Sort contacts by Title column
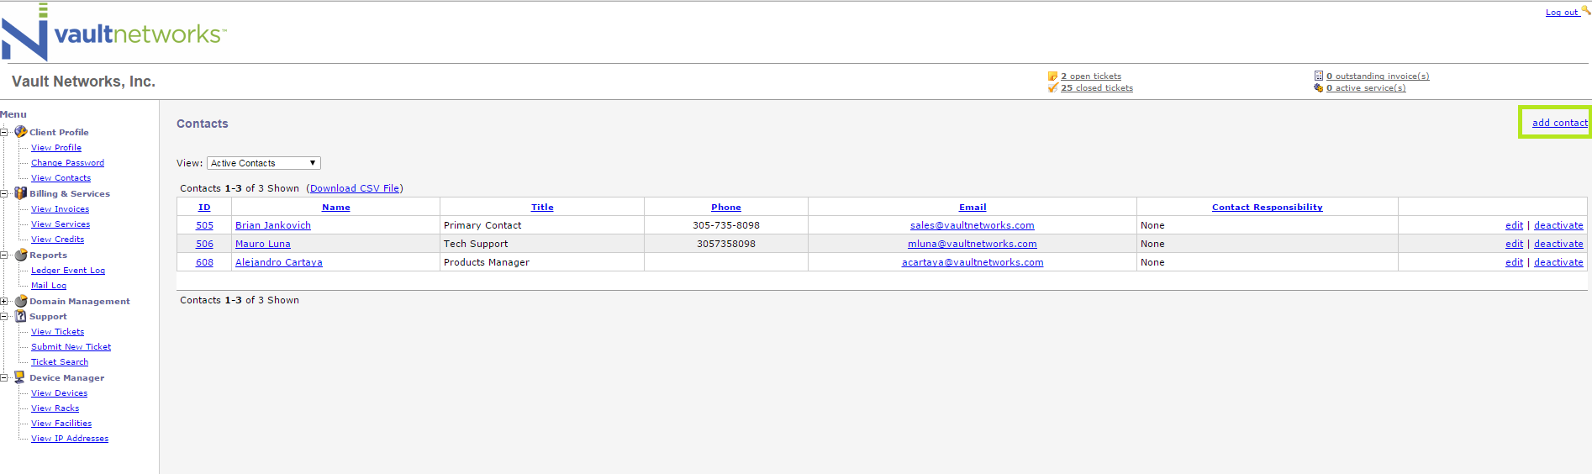The width and height of the screenshot is (1592, 474). pos(542,208)
